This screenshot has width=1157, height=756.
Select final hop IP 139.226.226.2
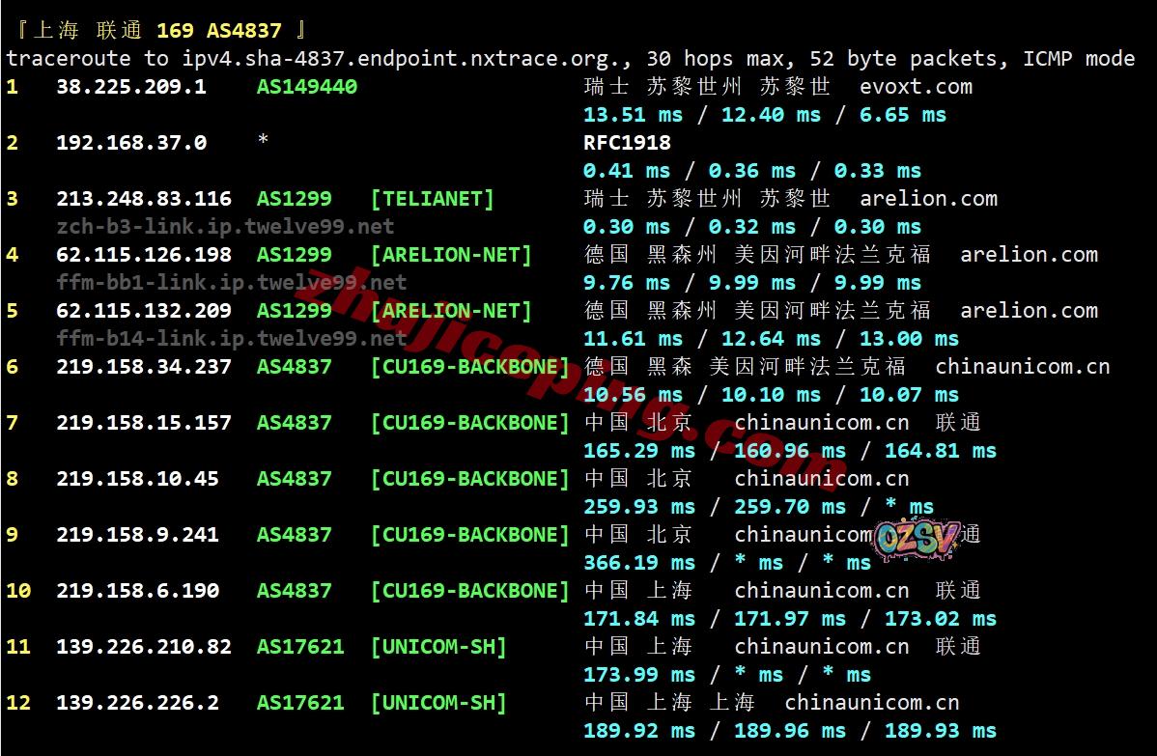point(137,703)
